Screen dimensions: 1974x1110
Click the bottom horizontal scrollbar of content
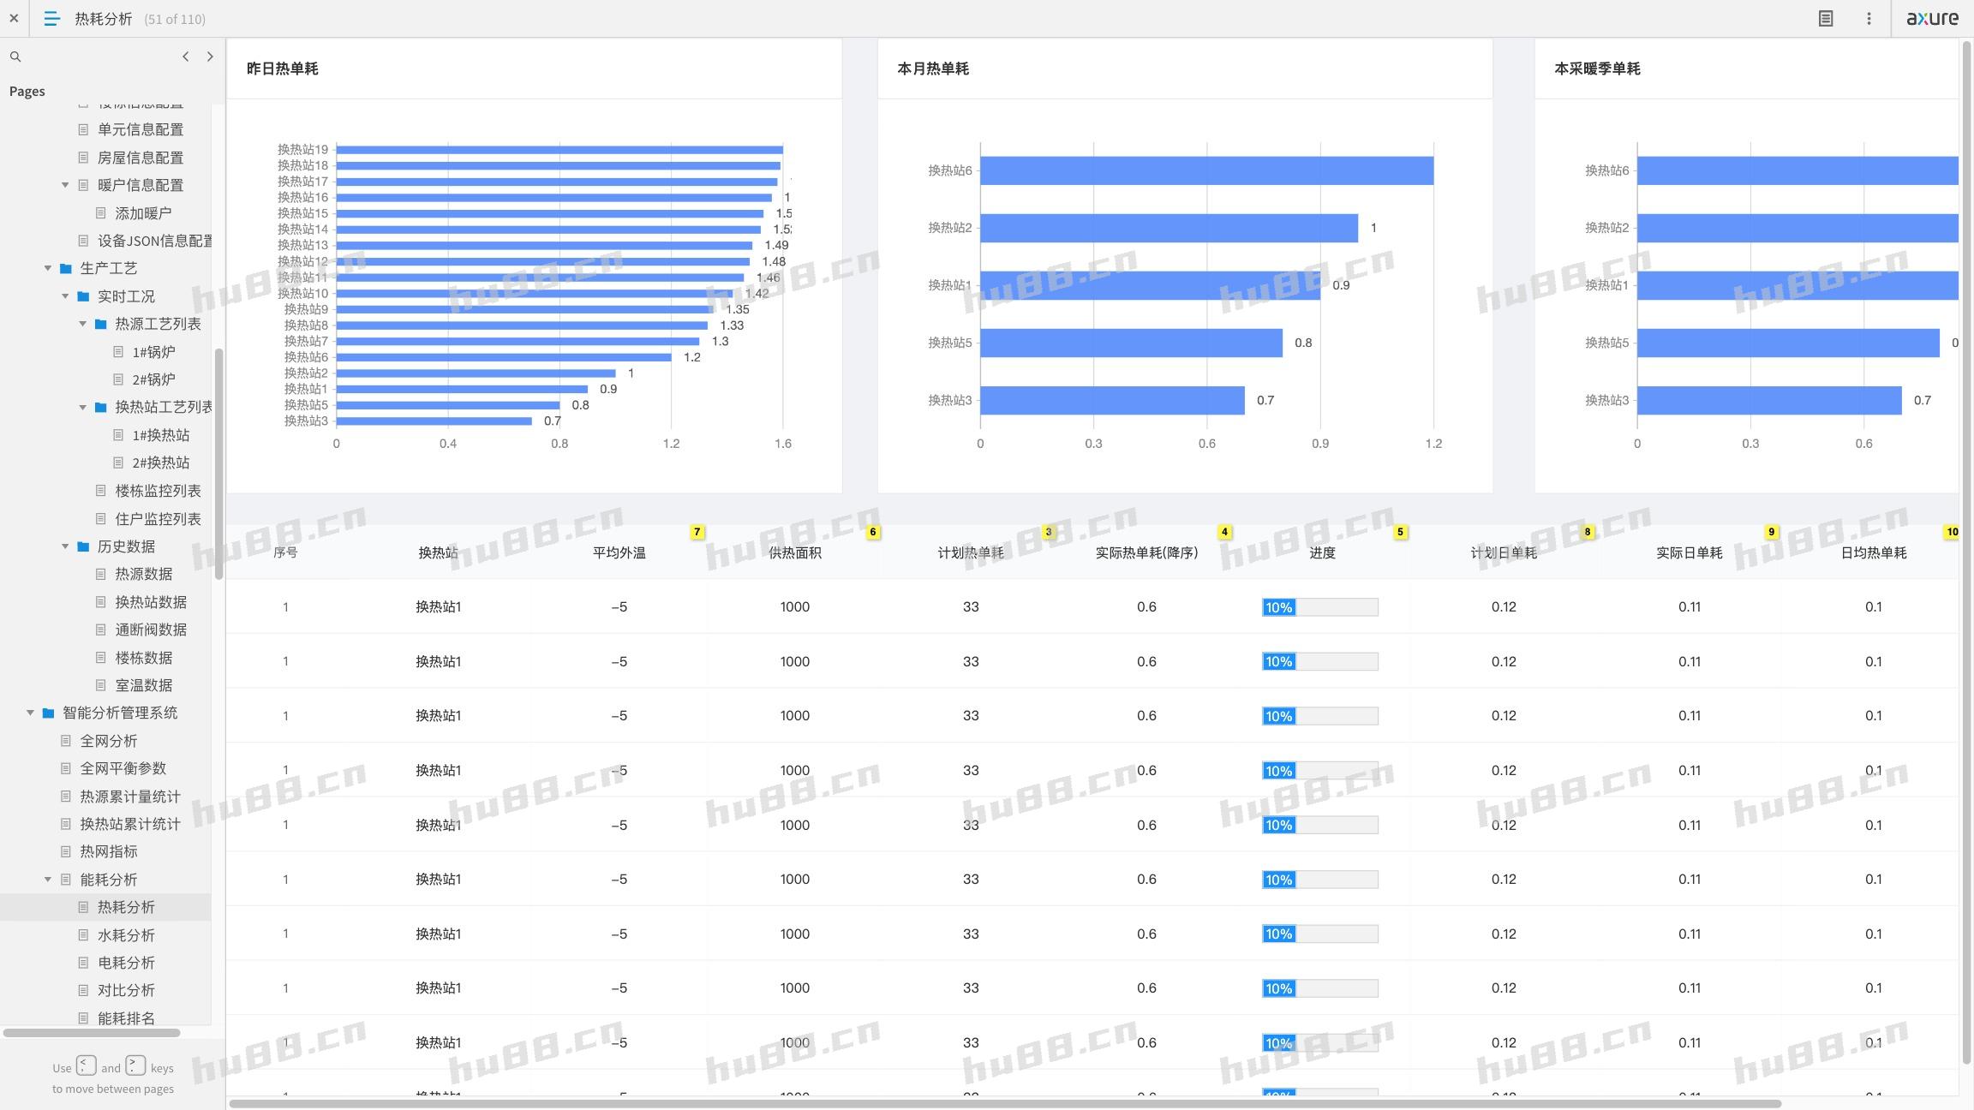click(1004, 1103)
